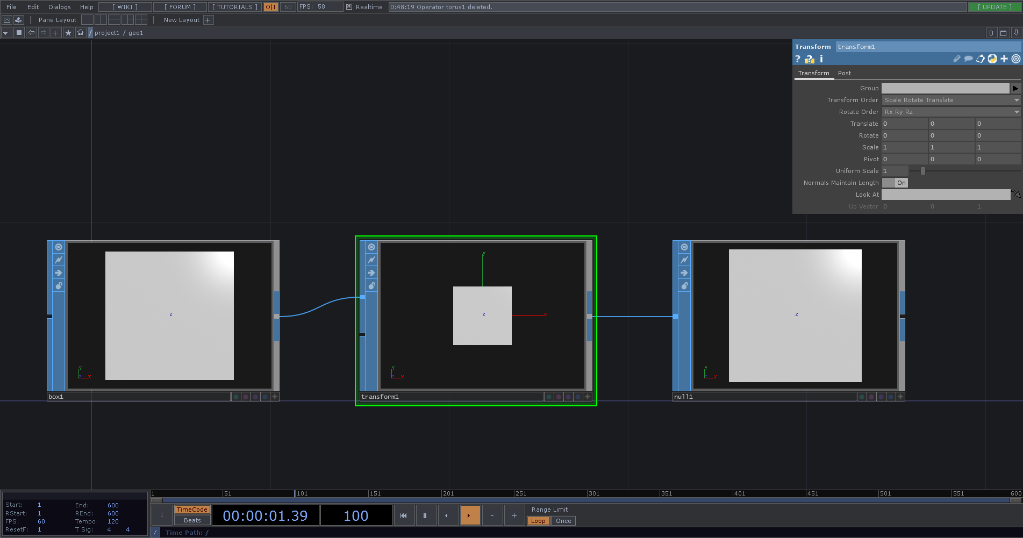Click the pencil edit icon in parameter header
Image resolution: width=1023 pixels, height=538 pixels.
point(957,59)
